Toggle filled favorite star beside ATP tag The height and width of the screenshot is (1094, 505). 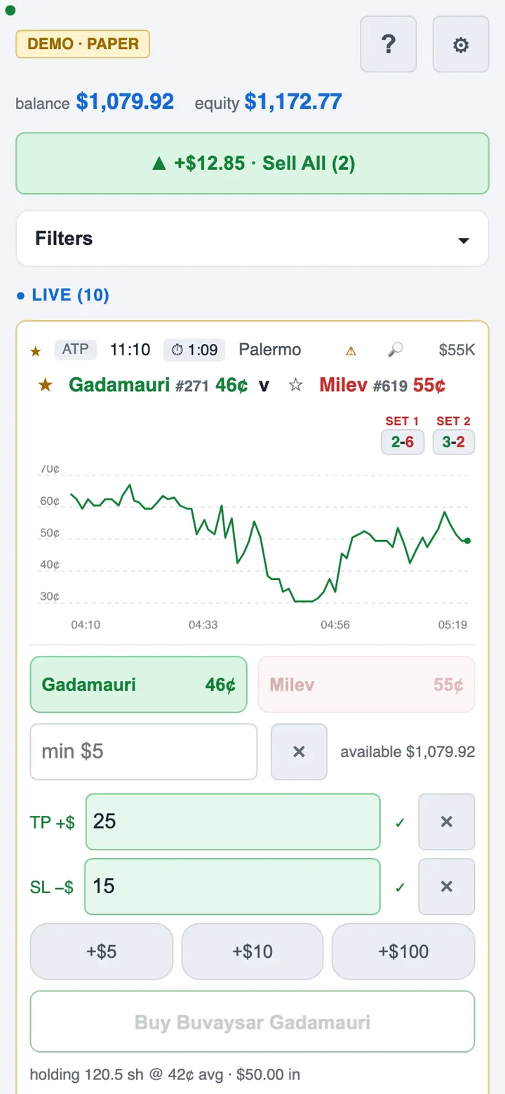point(36,350)
